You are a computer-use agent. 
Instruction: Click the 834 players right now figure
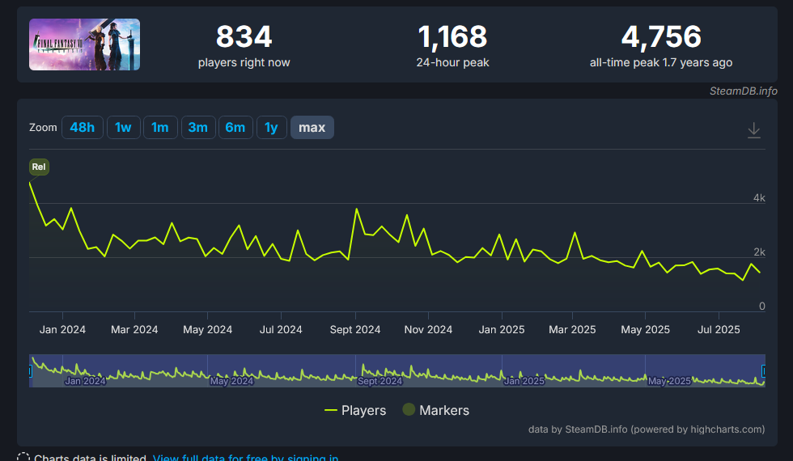(x=244, y=37)
